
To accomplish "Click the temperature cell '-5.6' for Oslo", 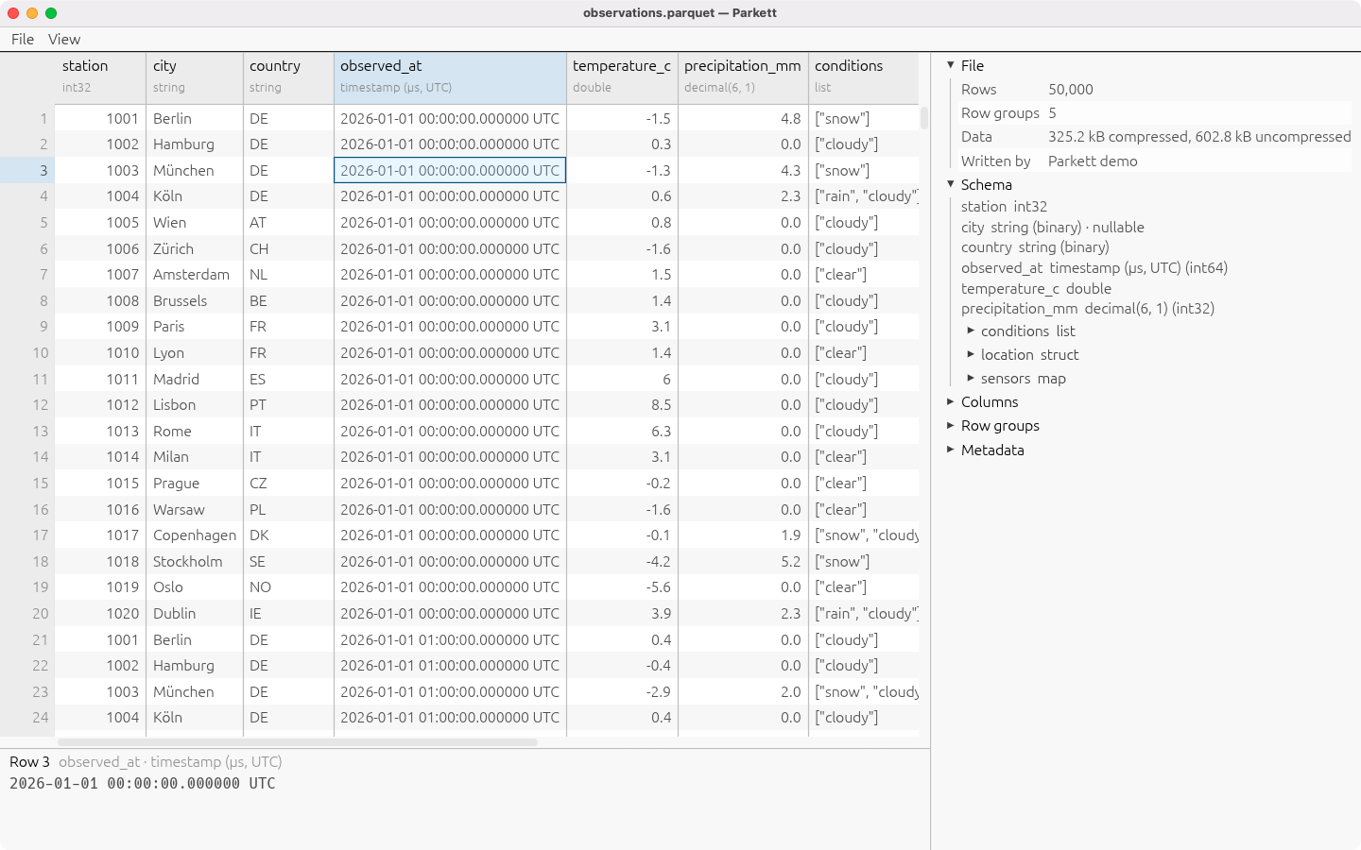I will point(622,586).
